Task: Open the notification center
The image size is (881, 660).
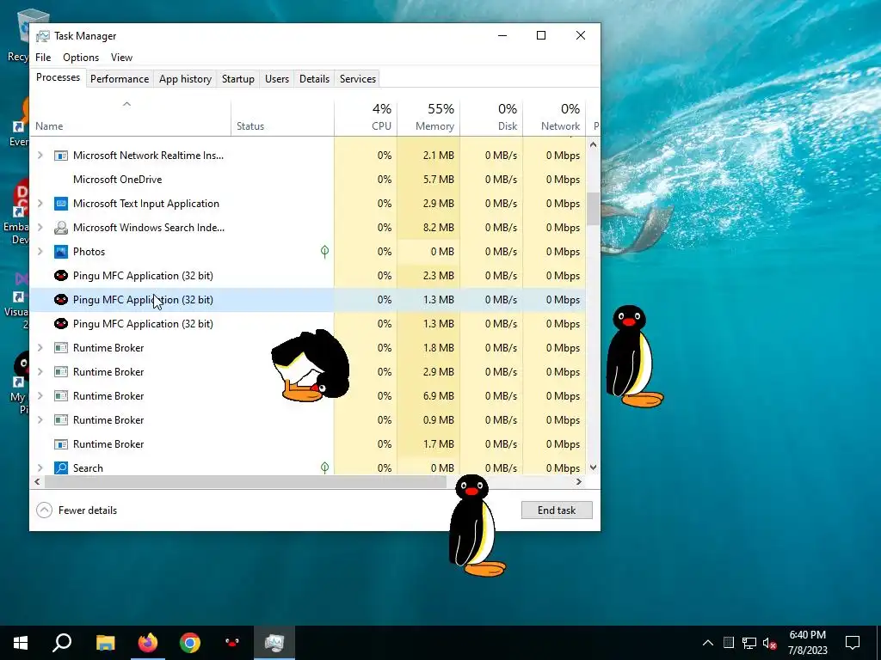Action: [x=853, y=643]
